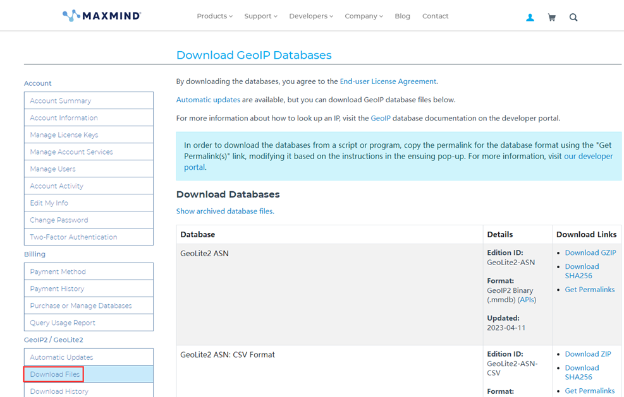Screen dimensions: 624x397
Task: Expand the Company dropdown menu
Action: tap(364, 16)
